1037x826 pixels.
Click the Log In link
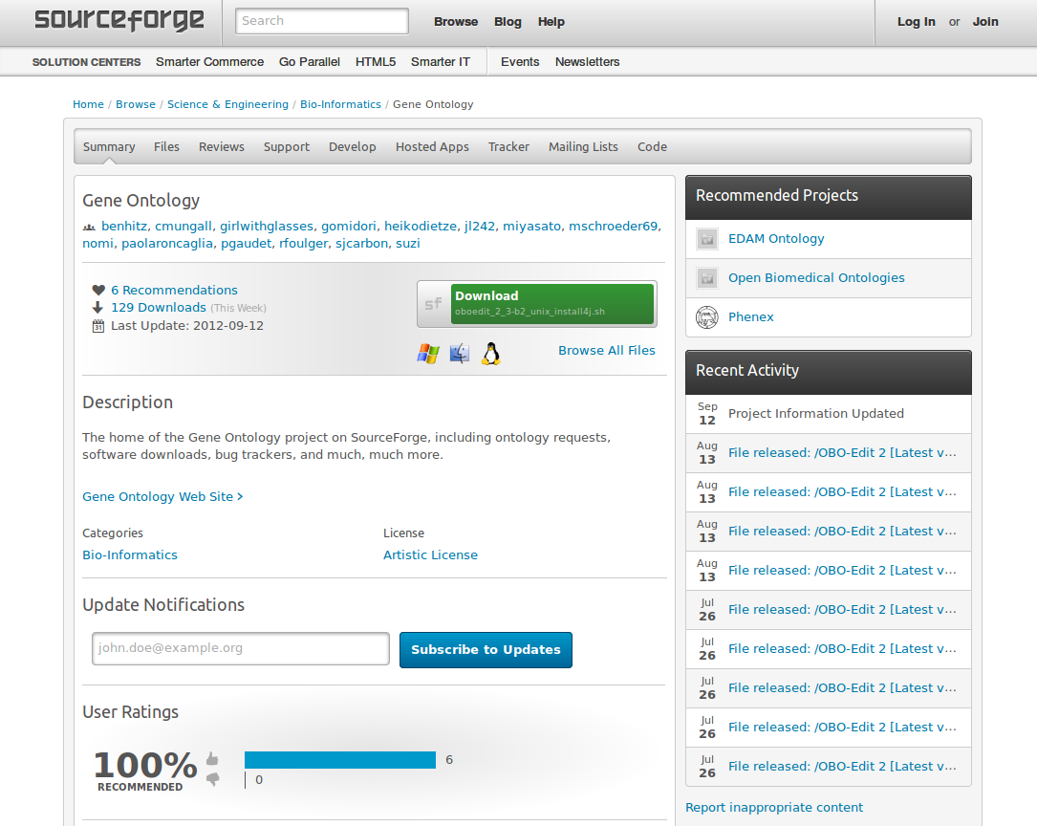916,22
